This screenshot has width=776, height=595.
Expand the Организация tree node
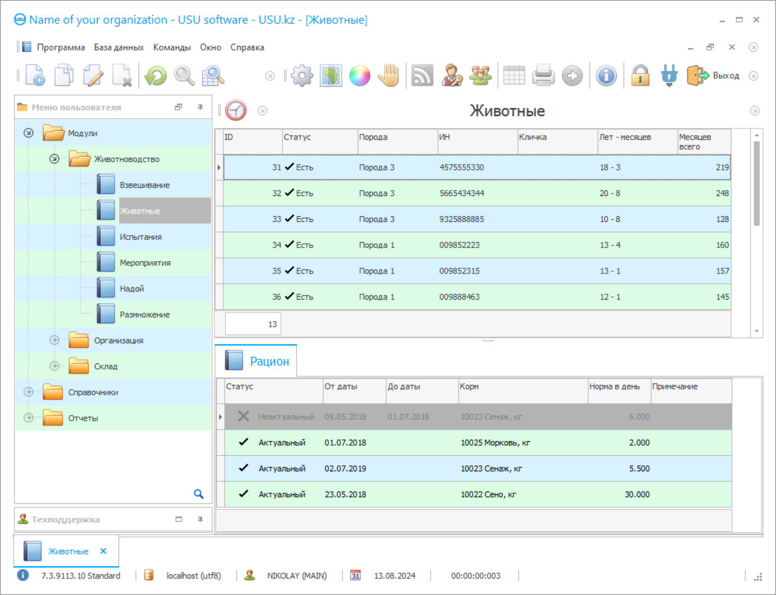coord(54,340)
